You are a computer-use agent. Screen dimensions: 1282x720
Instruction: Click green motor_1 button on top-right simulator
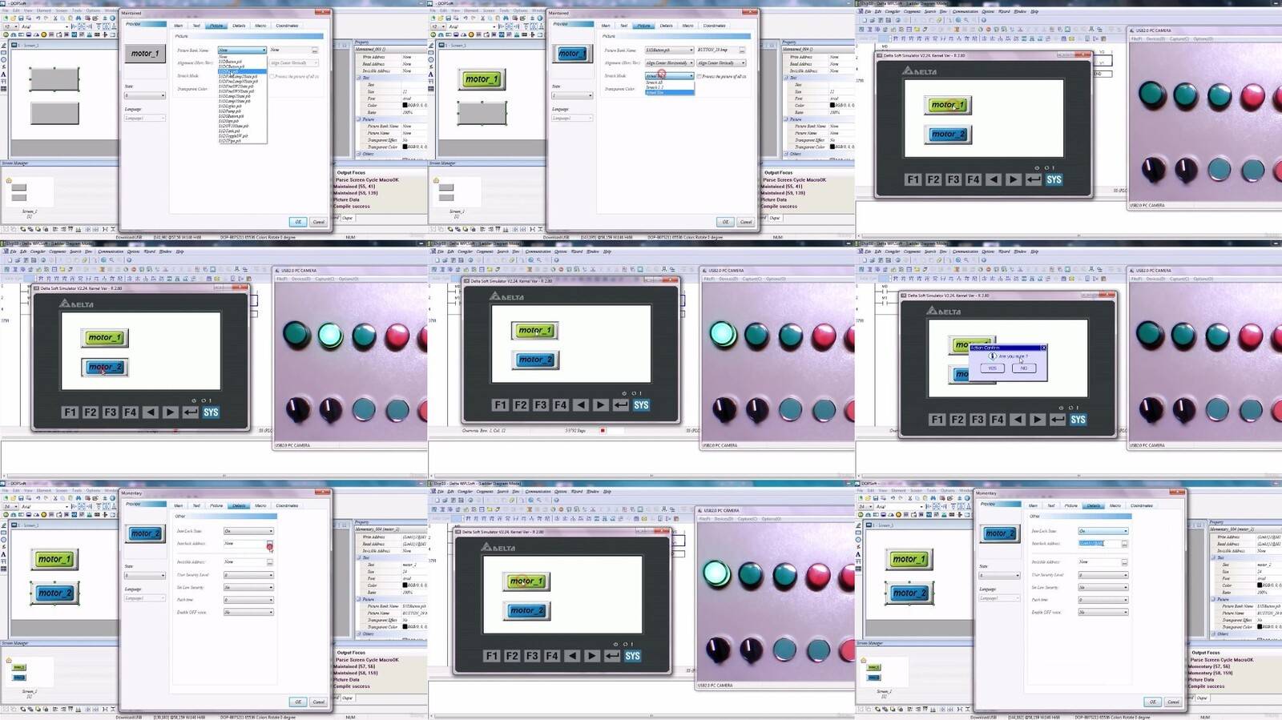(x=948, y=105)
